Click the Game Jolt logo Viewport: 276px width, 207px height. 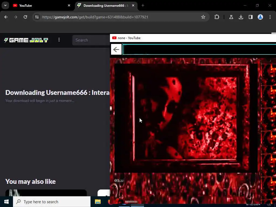tap(26, 40)
